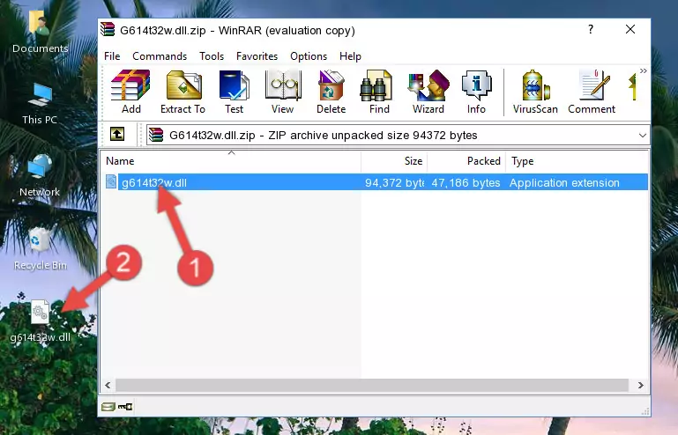Launch the Wizard tool
This screenshot has height=435, width=678.
tap(428, 92)
